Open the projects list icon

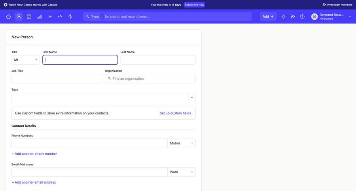coord(50,17)
